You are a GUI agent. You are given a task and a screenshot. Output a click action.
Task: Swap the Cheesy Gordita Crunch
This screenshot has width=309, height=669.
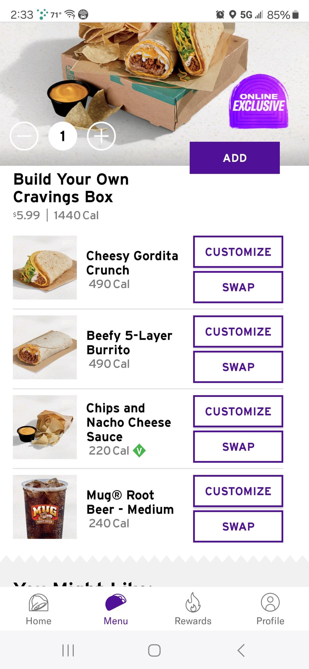[238, 287]
